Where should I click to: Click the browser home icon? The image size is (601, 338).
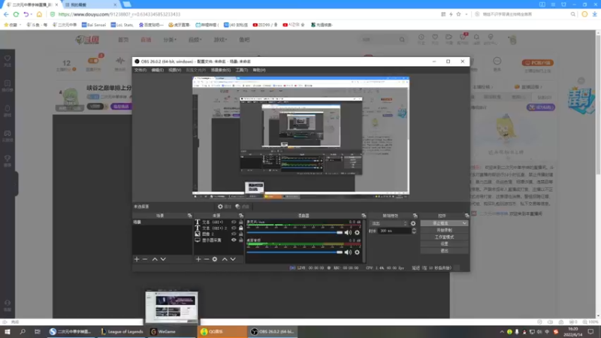[39, 14]
